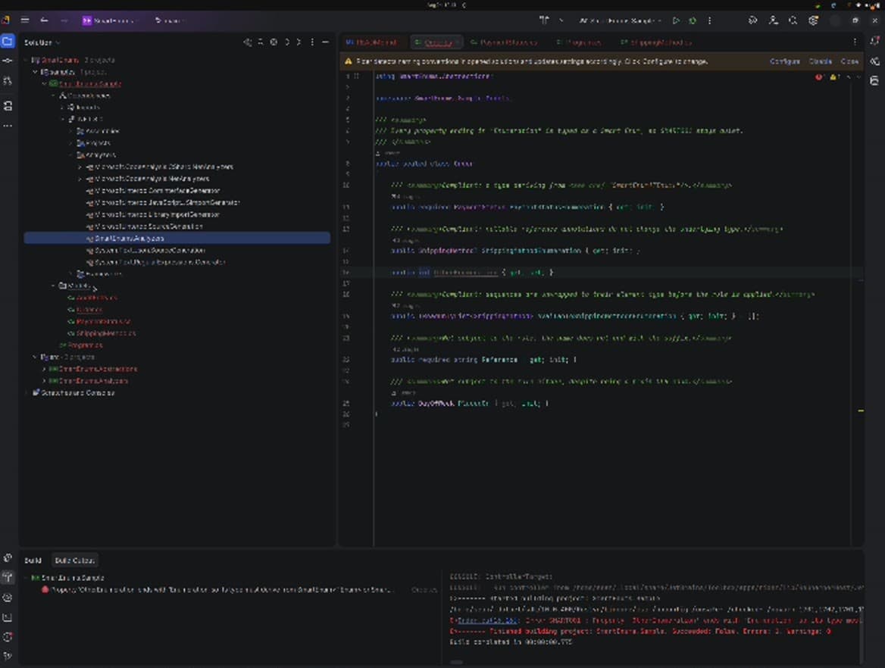Expand SmartEnums.Analyzers project under src
885x668 pixels.
(x=44, y=381)
